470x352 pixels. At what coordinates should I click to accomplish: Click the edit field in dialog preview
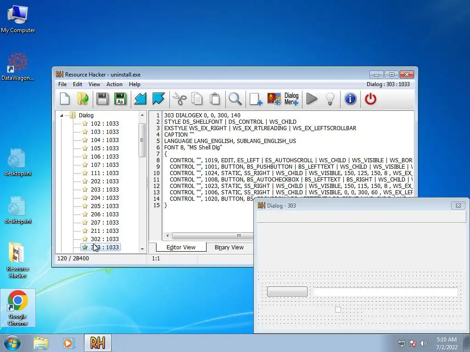[386, 292]
